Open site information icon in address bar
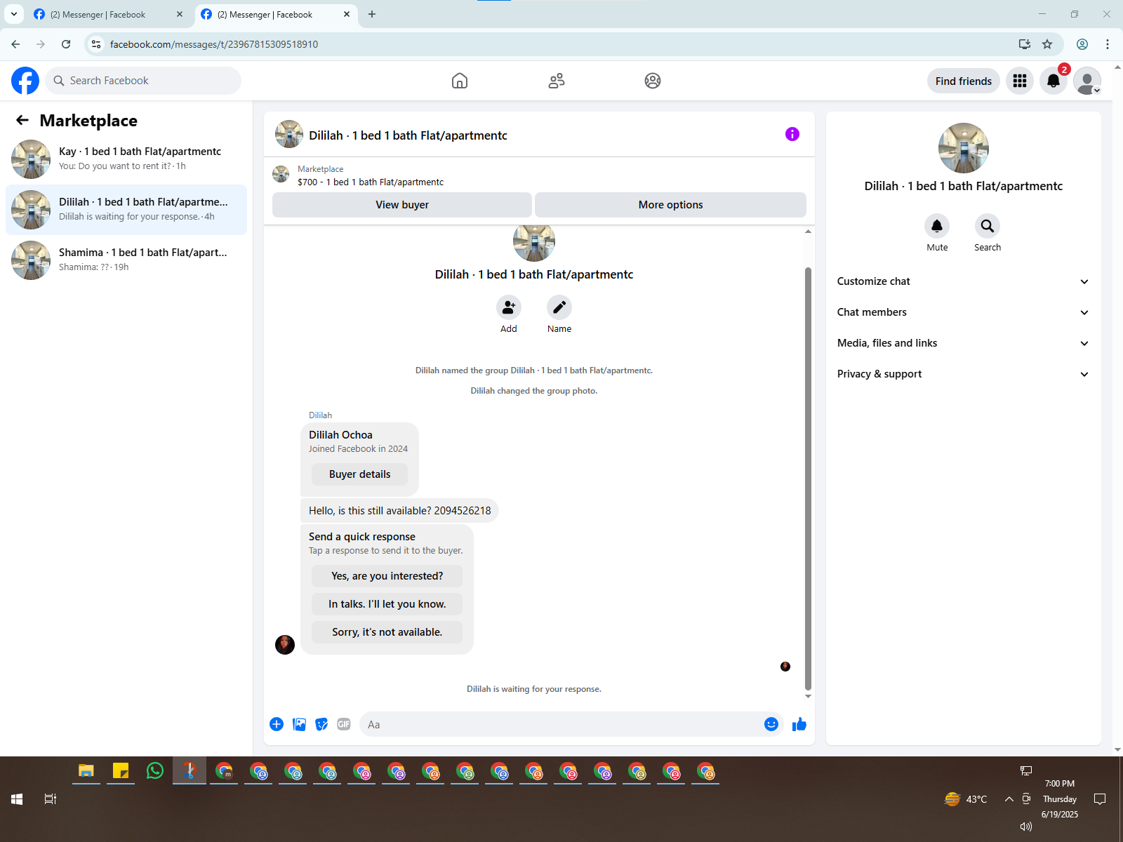This screenshot has width=1123, height=842. point(96,44)
